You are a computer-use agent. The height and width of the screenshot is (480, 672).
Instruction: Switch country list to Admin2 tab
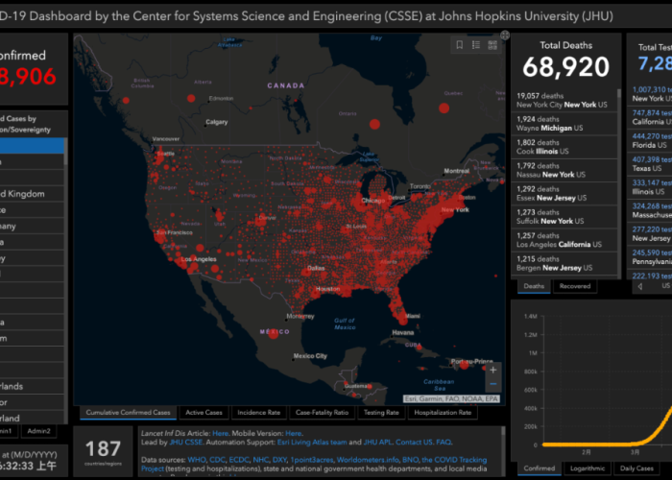pos(38,431)
